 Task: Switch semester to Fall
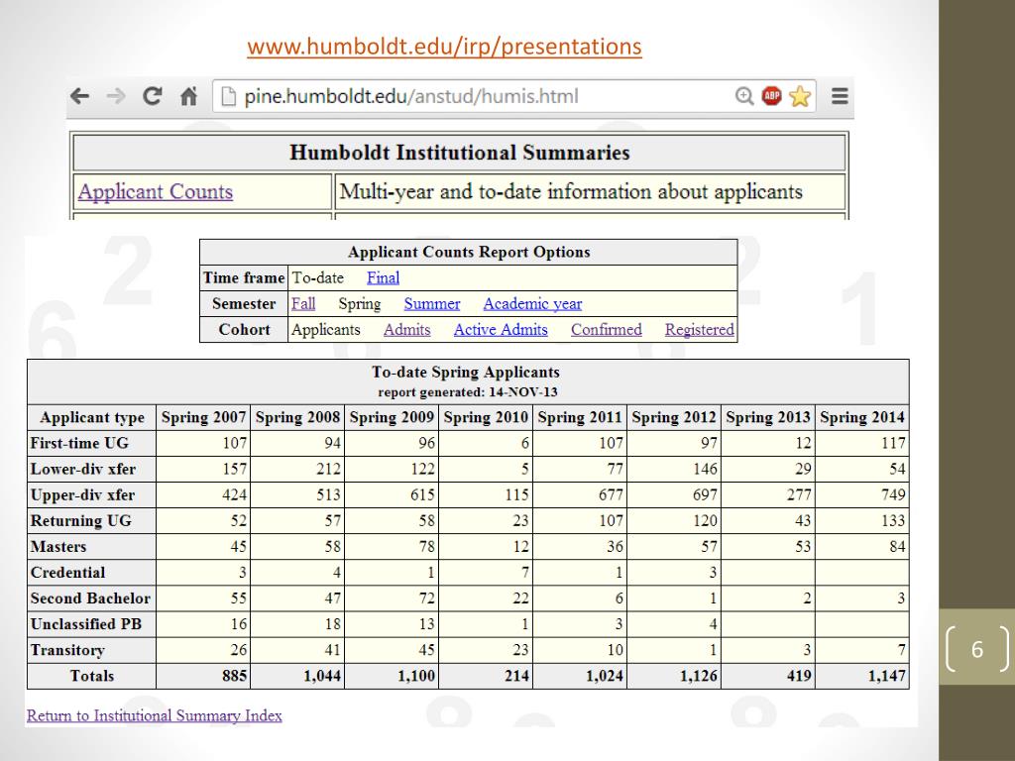[x=303, y=303]
